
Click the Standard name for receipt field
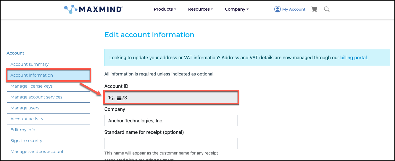[171, 144]
